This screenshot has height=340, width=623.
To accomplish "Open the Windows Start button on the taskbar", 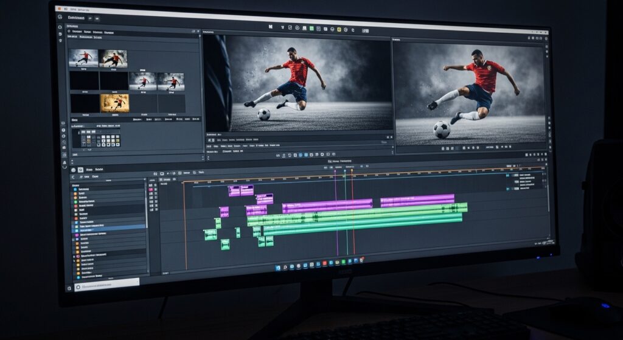I will pyautogui.click(x=278, y=266).
